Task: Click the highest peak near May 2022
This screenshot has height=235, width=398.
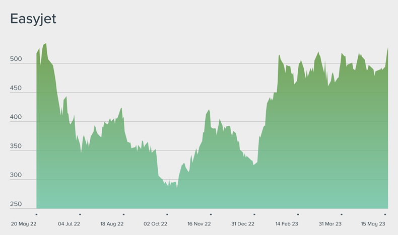Action: (46, 44)
